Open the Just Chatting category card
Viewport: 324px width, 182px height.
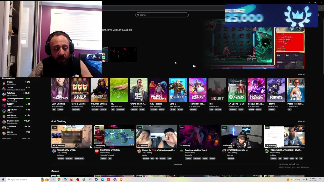[60, 90]
